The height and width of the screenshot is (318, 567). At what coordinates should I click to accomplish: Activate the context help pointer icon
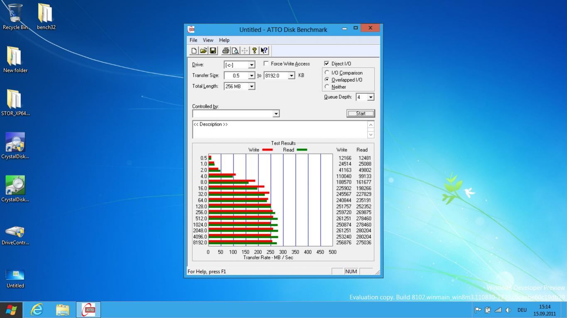coord(264,51)
